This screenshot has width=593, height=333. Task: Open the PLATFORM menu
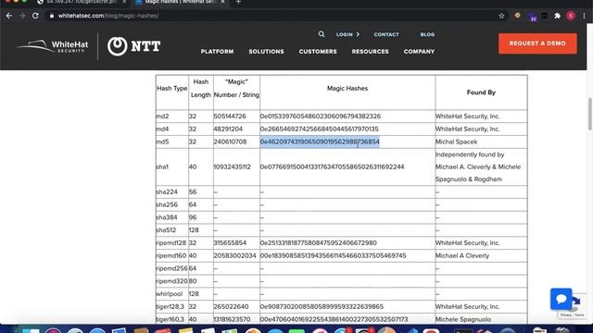pyautogui.click(x=217, y=52)
